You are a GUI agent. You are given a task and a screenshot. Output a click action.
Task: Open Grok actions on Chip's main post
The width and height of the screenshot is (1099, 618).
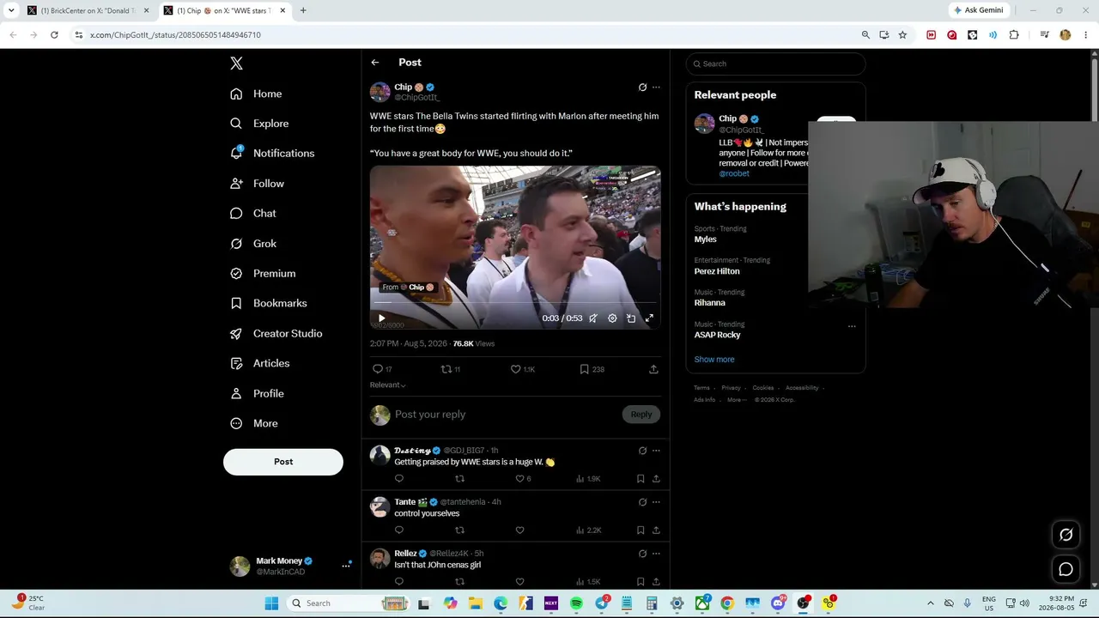click(x=642, y=87)
